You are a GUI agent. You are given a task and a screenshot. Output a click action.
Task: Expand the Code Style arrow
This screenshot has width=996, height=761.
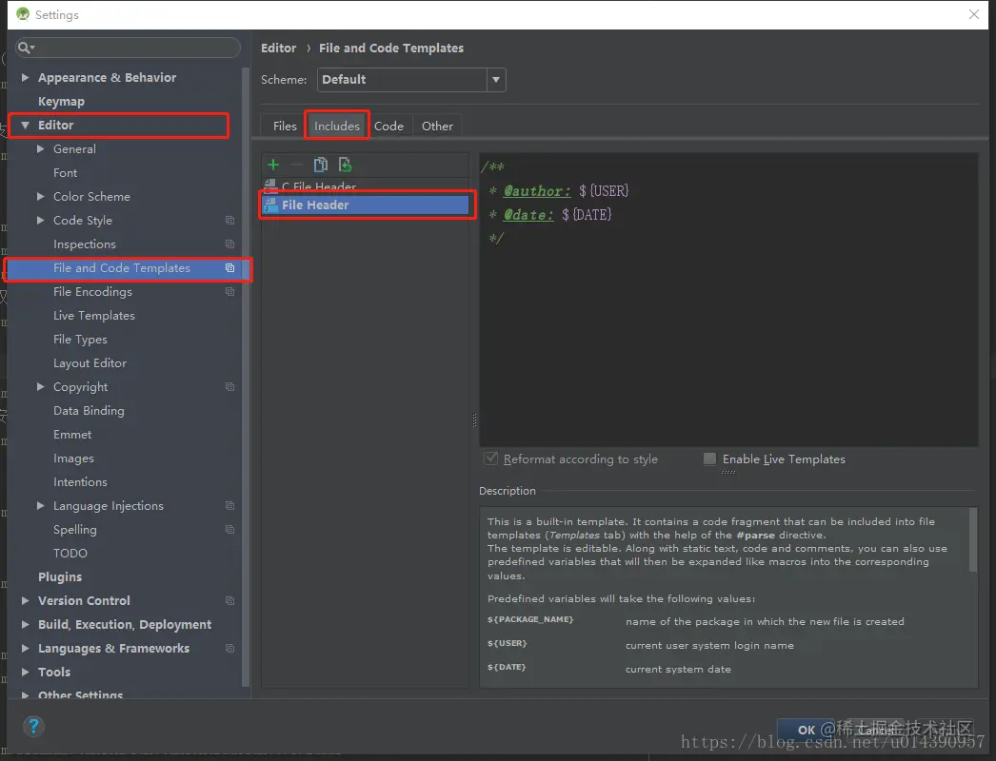point(41,221)
